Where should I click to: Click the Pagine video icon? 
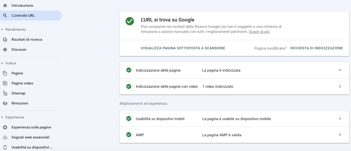(5, 83)
